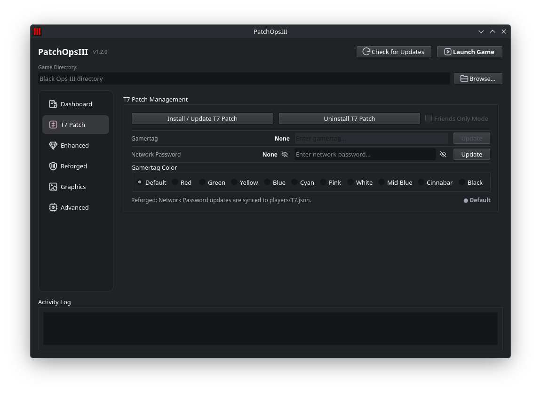
Task: Click the folder icon on Browse button
Action: [464, 79]
